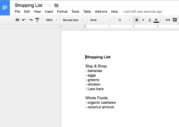The height and width of the screenshot is (127, 179).
Task: Move document using folder icon
Action: 56,5
